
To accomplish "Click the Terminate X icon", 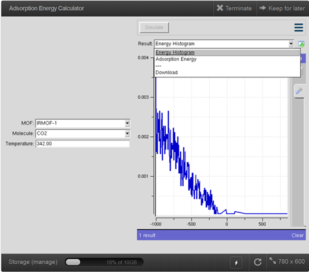I will coord(220,8).
